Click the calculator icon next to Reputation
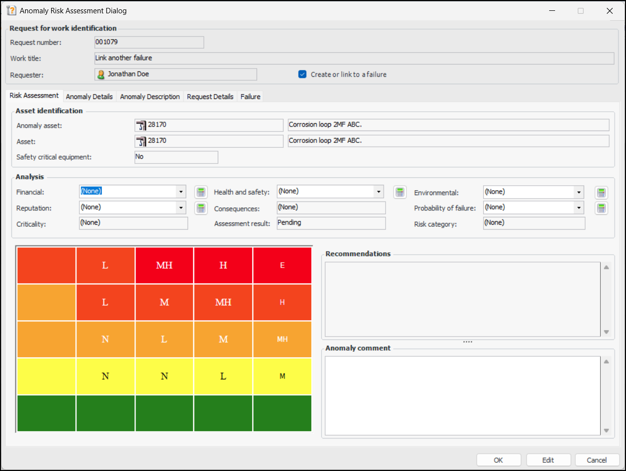The height and width of the screenshot is (471, 626). [201, 208]
